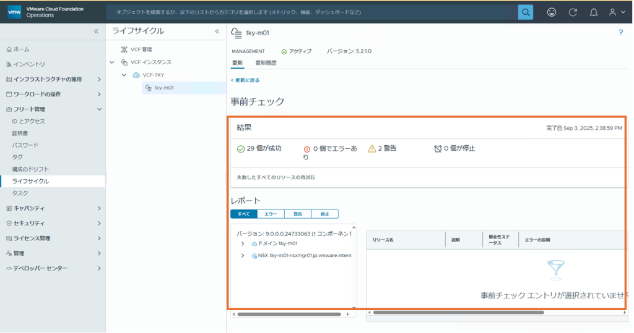Screen dimensions: 634x333
Task: Select the 警告 report filter
Action: click(x=298, y=214)
